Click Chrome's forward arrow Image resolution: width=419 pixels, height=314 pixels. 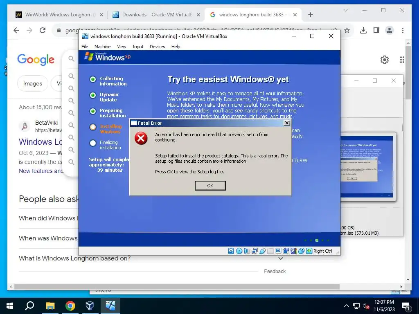point(29,30)
